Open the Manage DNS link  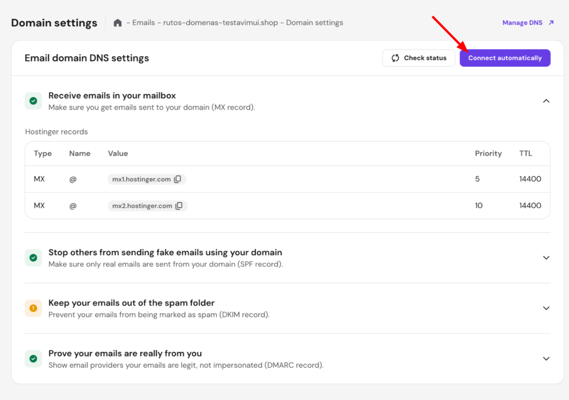click(528, 23)
